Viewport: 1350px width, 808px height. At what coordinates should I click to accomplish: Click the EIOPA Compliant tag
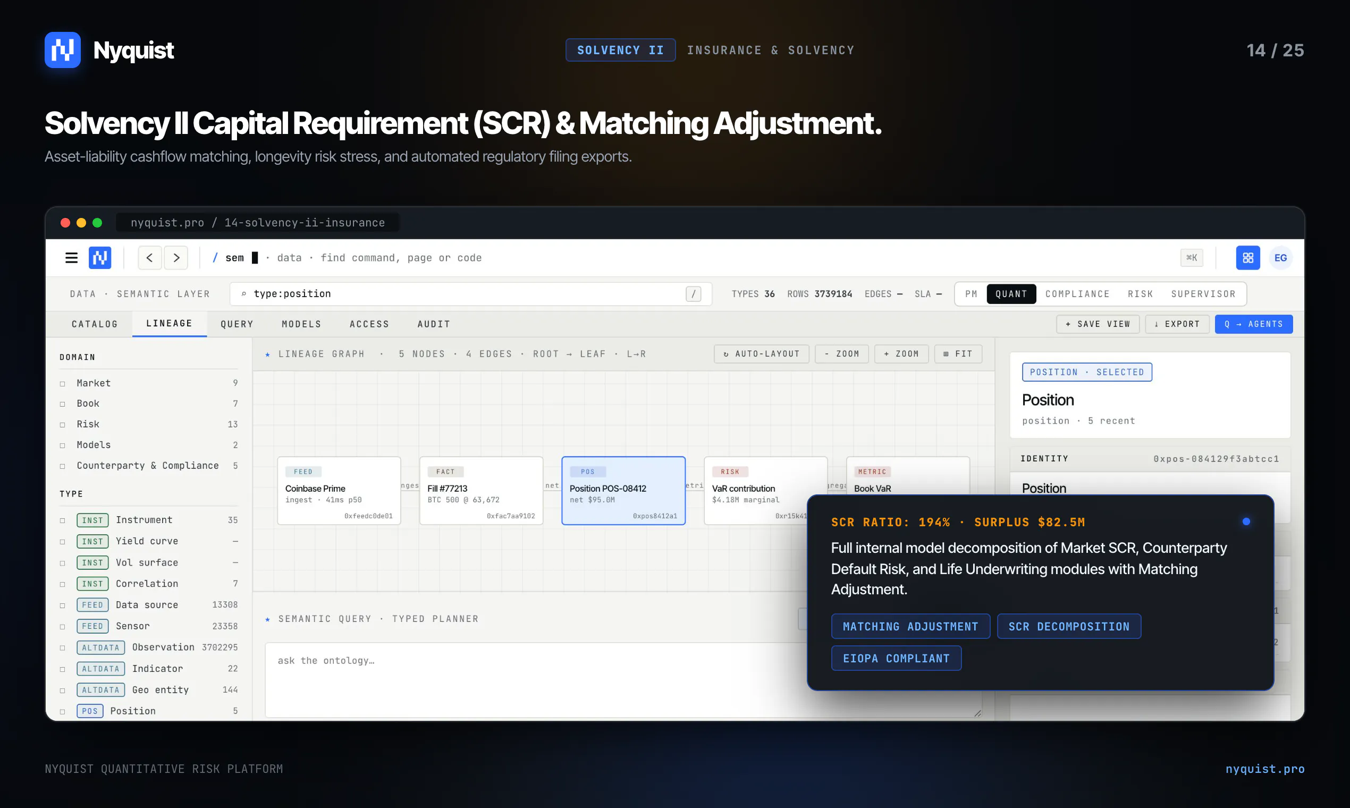pyautogui.click(x=896, y=658)
